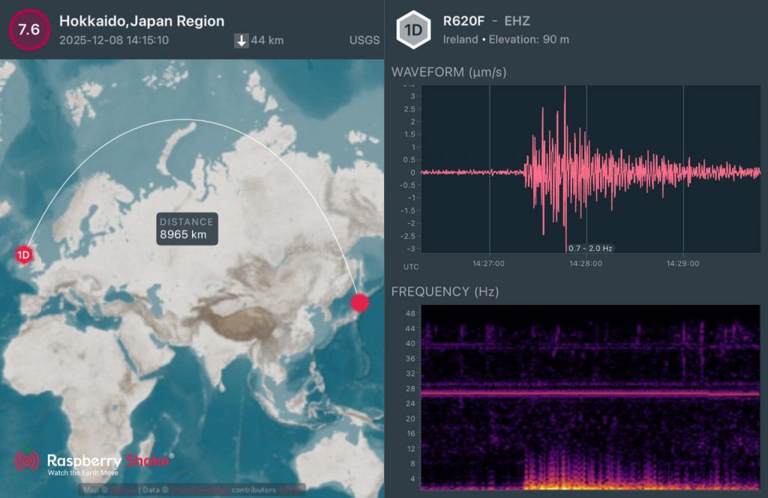Image resolution: width=768 pixels, height=498 pixels.
Task: Click the 0.7 - 2.0 Hz filter label
Action: coord(590,248)
